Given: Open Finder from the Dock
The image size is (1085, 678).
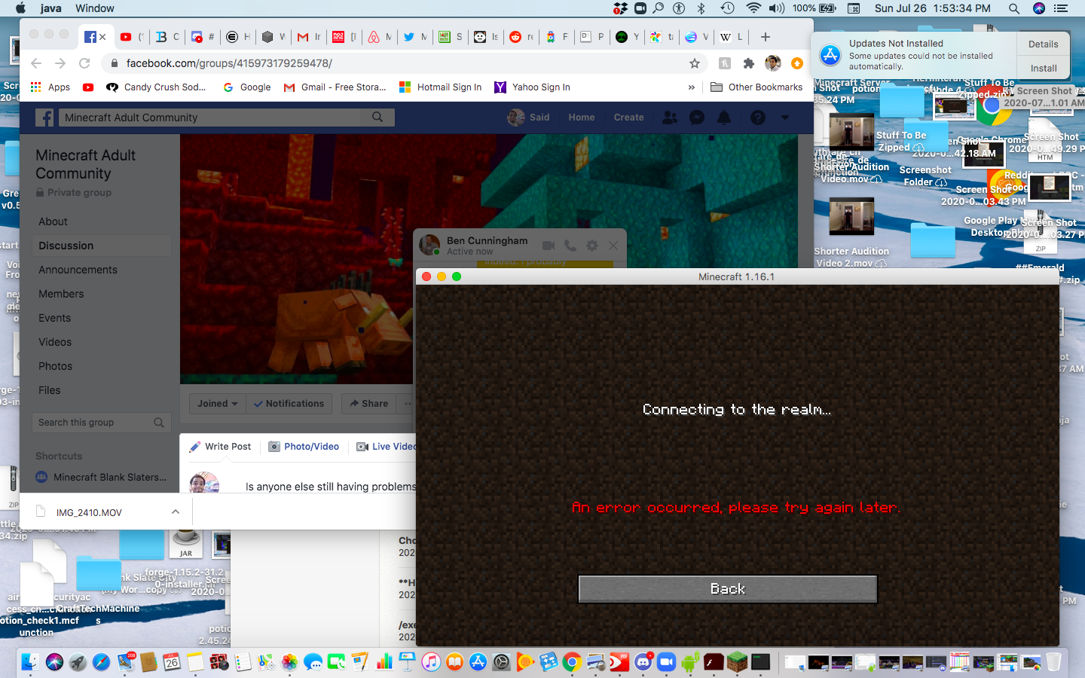Looking at the screenshot, I should point(30,662).
